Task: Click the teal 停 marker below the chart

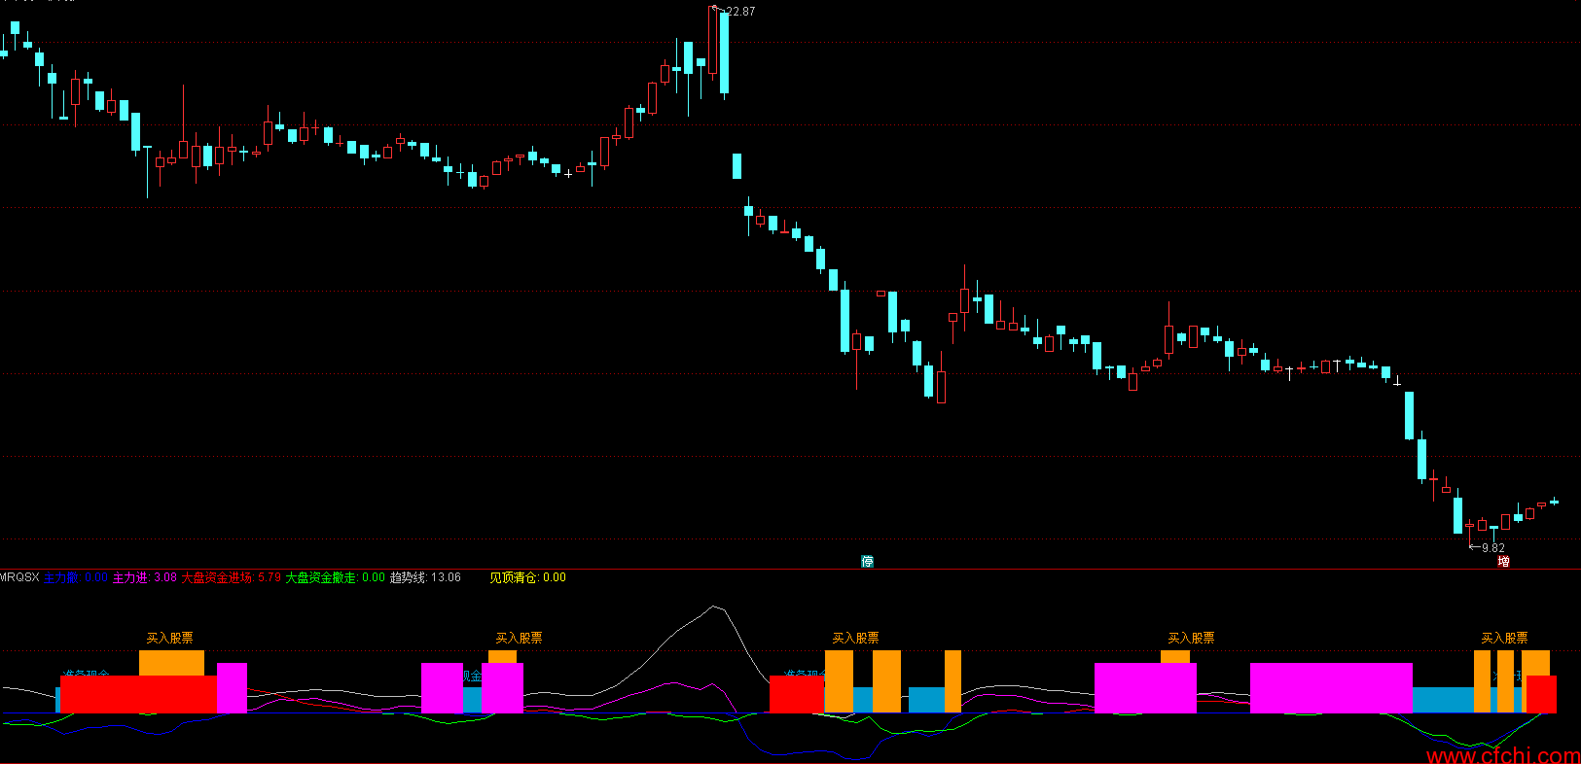Action: [867, 562]
